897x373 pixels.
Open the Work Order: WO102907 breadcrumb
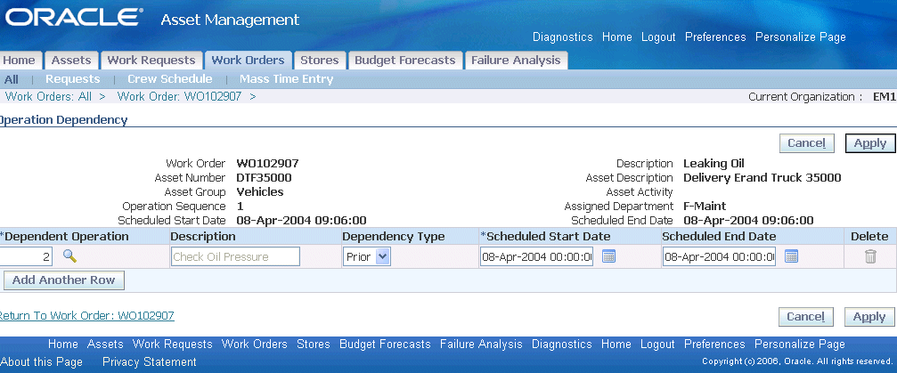(x=179, y=97)
